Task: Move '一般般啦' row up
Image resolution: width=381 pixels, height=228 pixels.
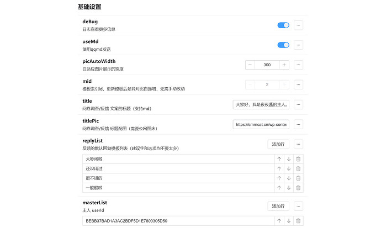Action: (279, 188)
